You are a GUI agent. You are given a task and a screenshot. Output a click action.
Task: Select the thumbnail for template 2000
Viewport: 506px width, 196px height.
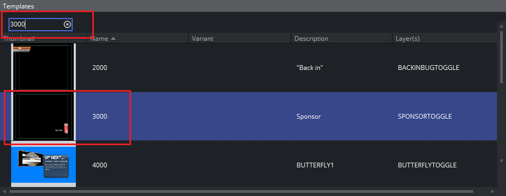tap(43, 67)
